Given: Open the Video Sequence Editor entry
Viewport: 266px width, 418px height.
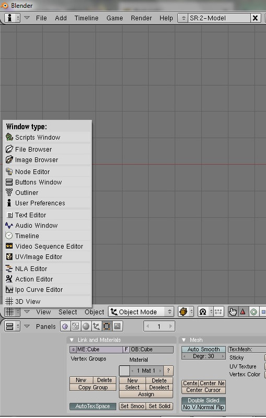Looking at the screenshot, I should tap(48, 246).
